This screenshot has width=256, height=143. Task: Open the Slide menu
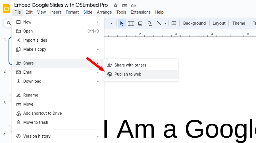[x=88, y=12]
